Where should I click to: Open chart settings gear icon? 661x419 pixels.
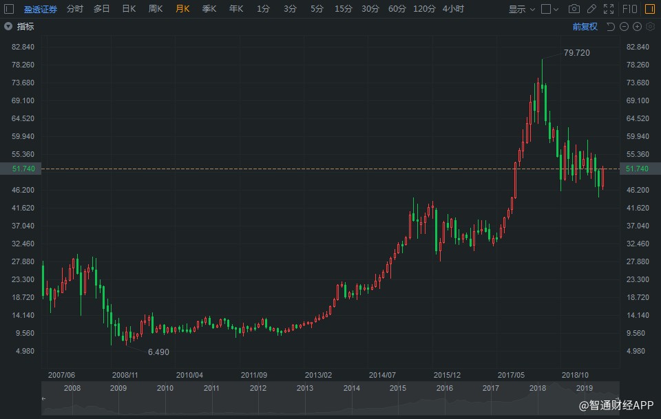tap(650, 27)
